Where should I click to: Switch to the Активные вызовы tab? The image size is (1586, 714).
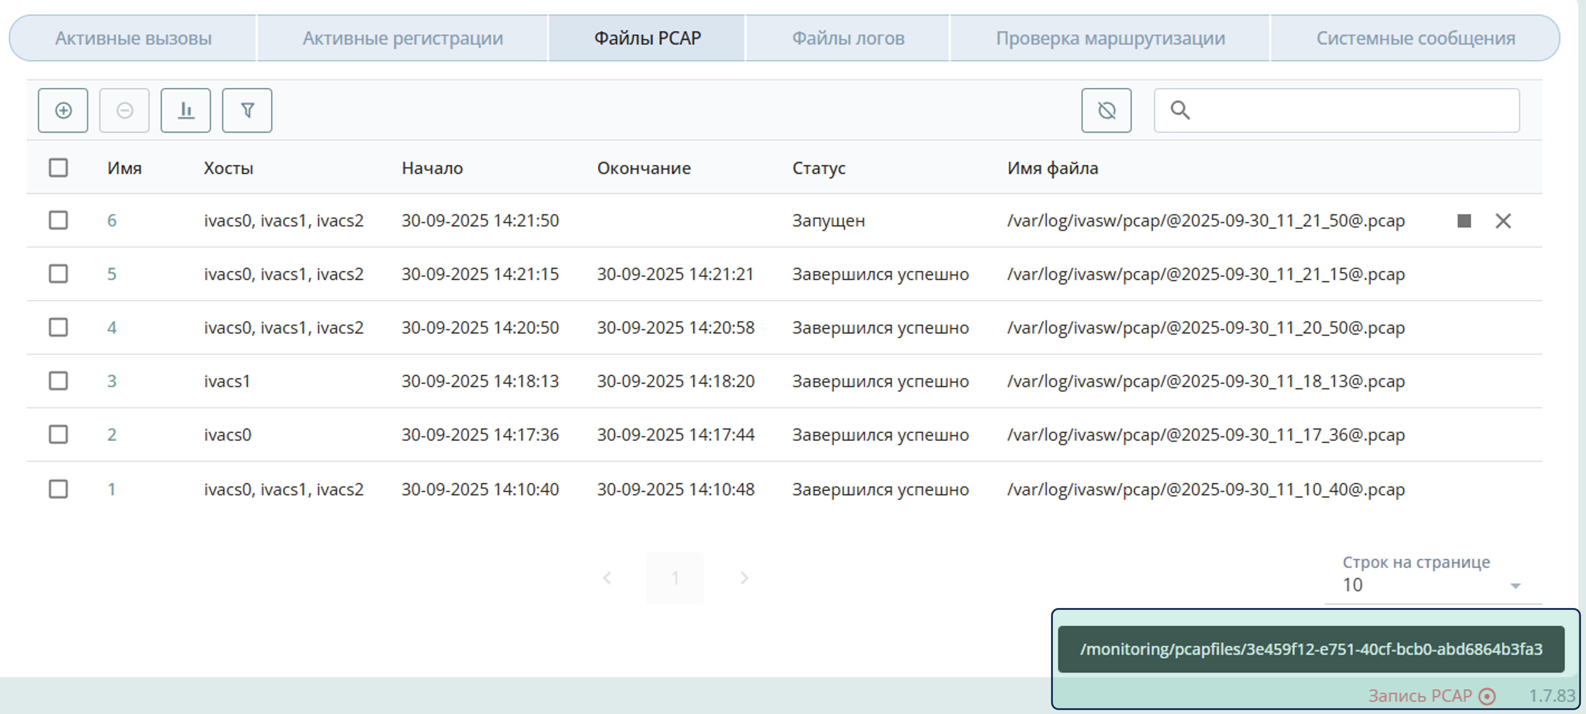click(134, 37)
